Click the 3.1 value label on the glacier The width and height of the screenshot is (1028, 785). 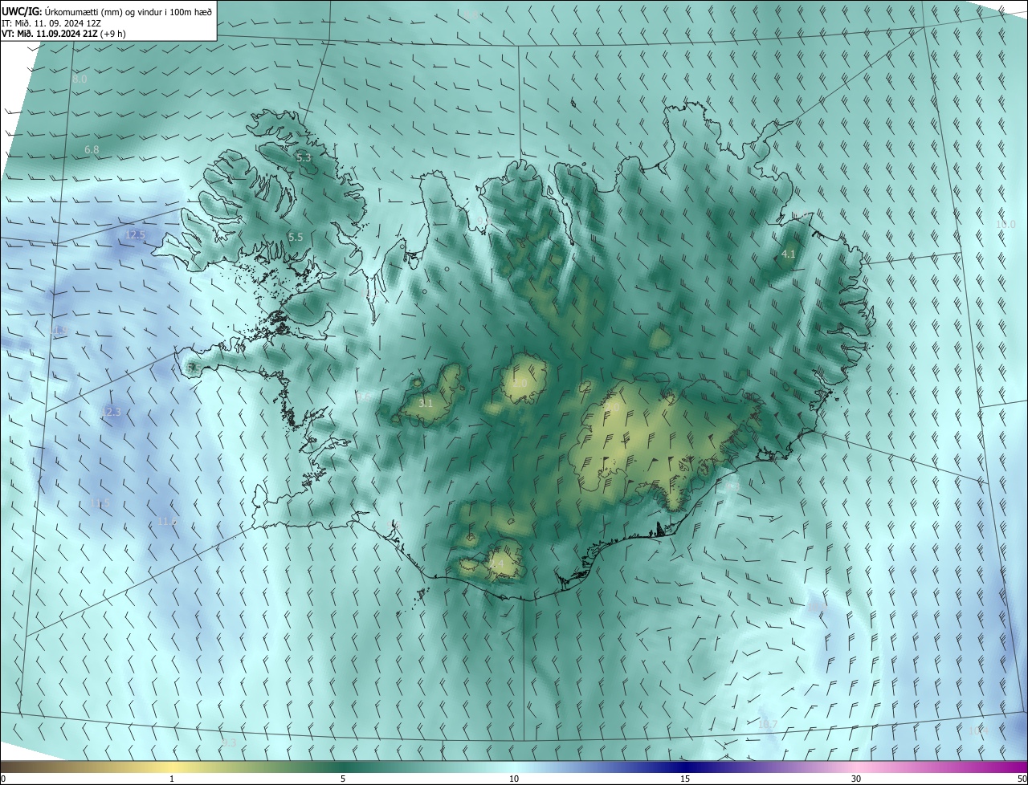coord(426,403)
